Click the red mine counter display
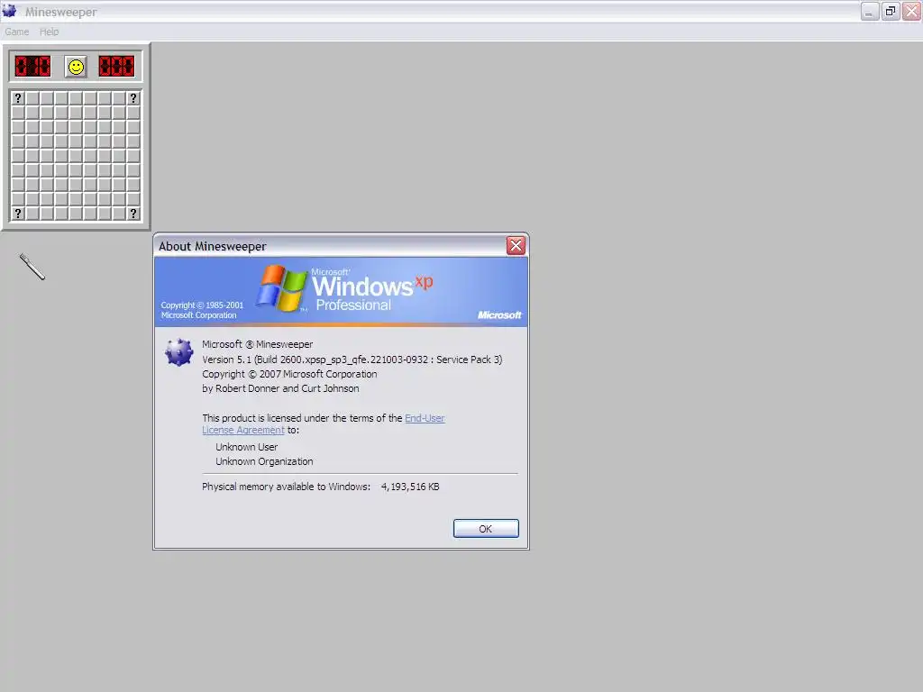The width and height of the screenshot is (923, 692). click(x=33, y=67)
